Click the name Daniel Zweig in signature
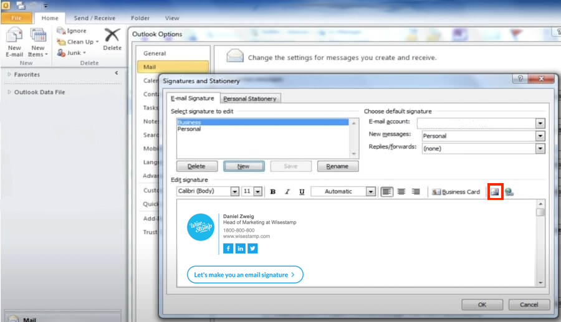This screenshot has height=322, width=561. tap(238, 216)
